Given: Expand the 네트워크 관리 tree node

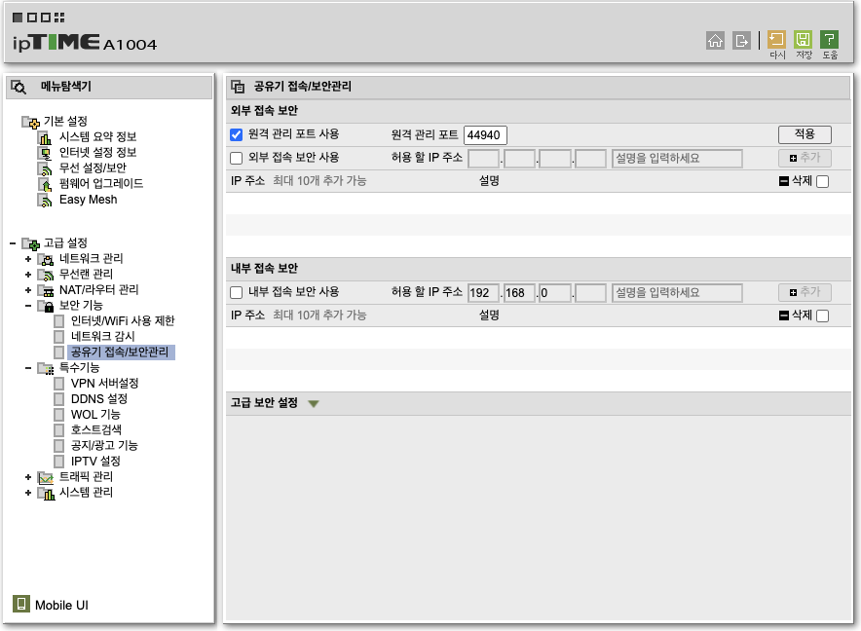Looking at the screenshot, I should click(28, 259).
